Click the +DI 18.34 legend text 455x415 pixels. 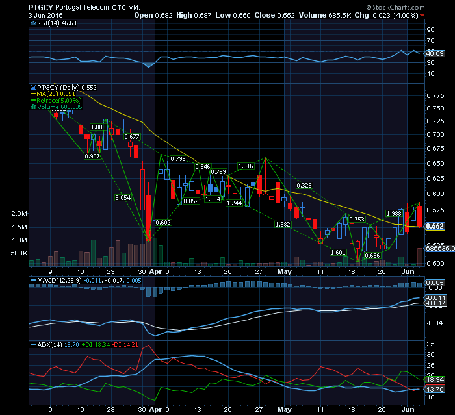coord(96,344)
